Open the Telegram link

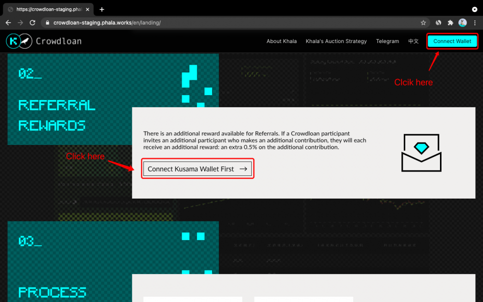(x=387, y=41)
